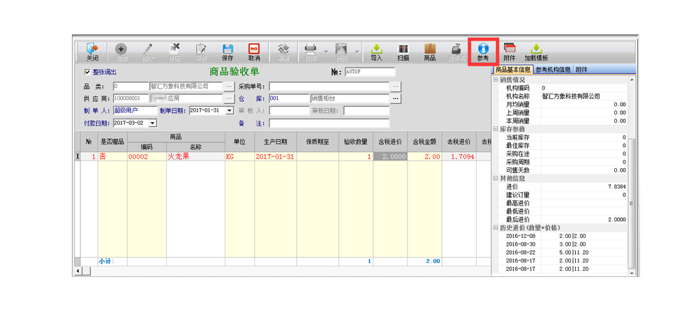Click the 导入 (Import) toolbar icon
Viewport: 698px width, 314px height.
[377, 52]
